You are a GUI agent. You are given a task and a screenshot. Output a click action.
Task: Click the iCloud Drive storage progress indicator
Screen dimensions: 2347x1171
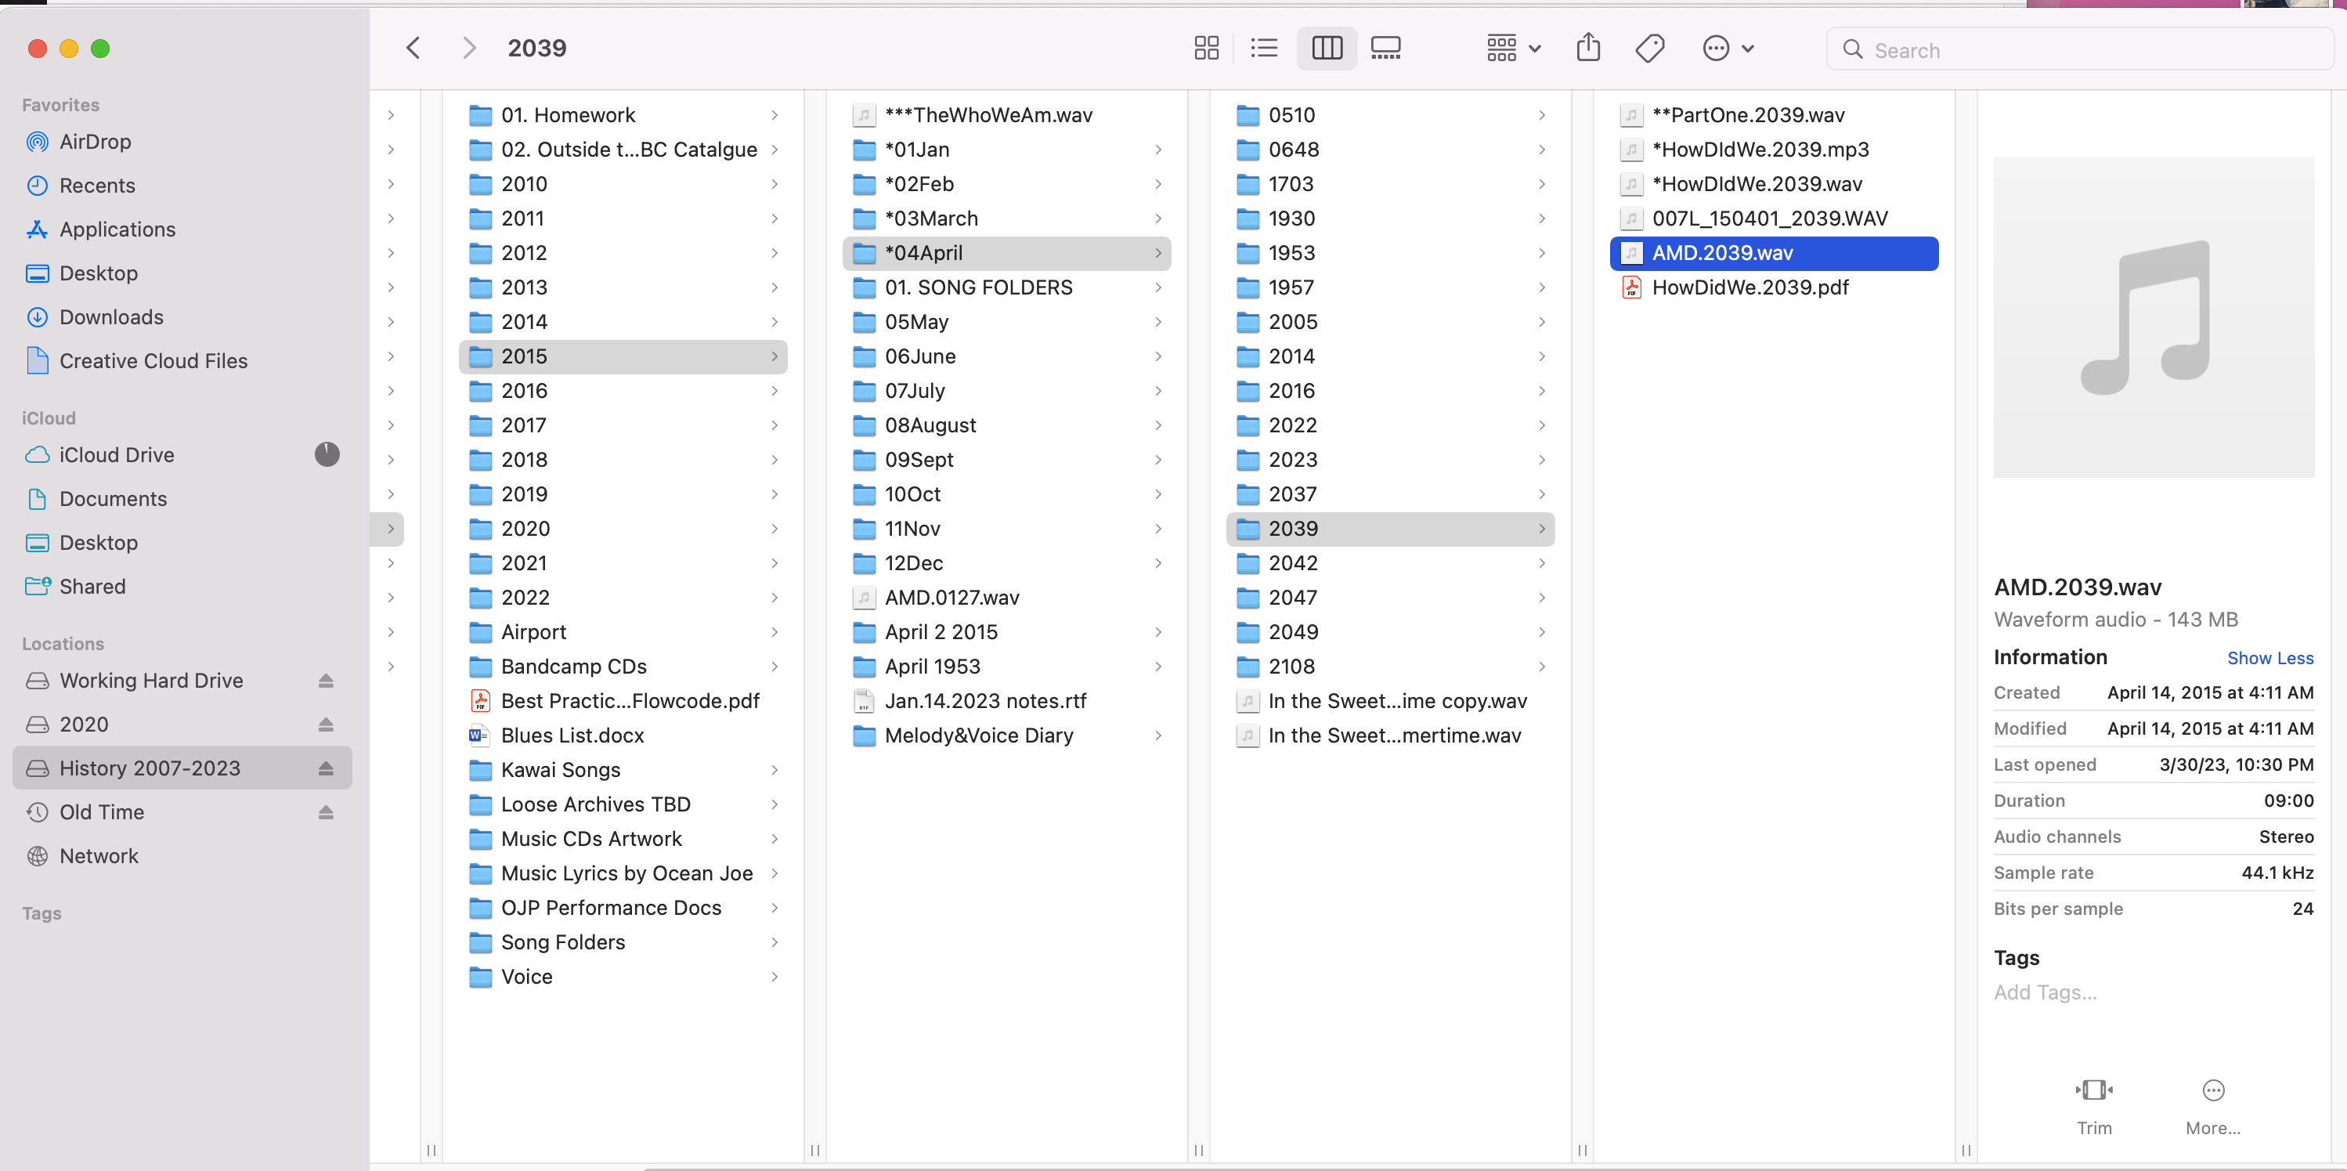[x=327, y=455]
